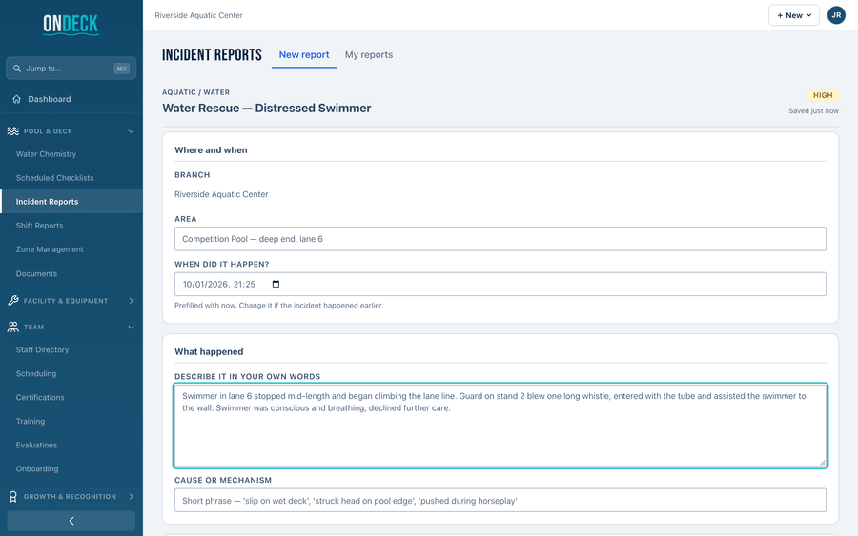Focus the Jump to search box
The width and height of the screenshot is (858, 536).
[x=71, y=69]
